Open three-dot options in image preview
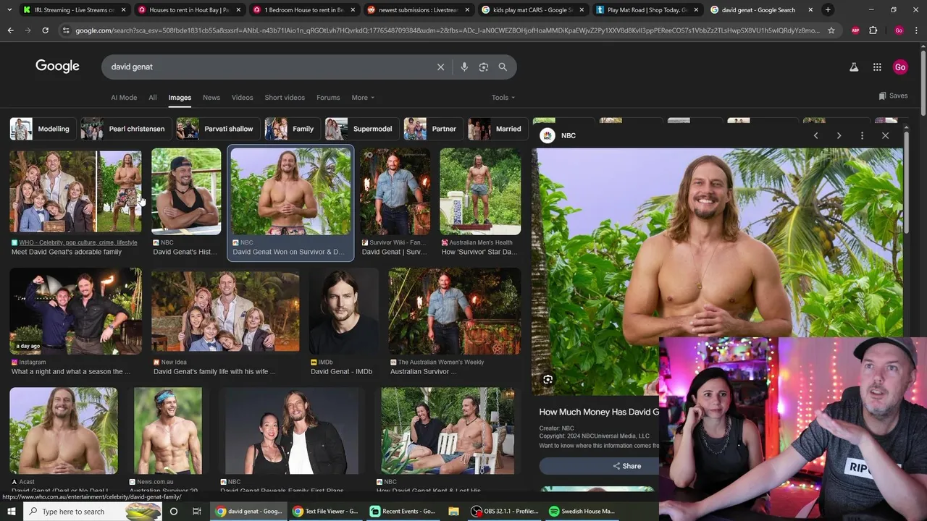 tap(862, 135)
